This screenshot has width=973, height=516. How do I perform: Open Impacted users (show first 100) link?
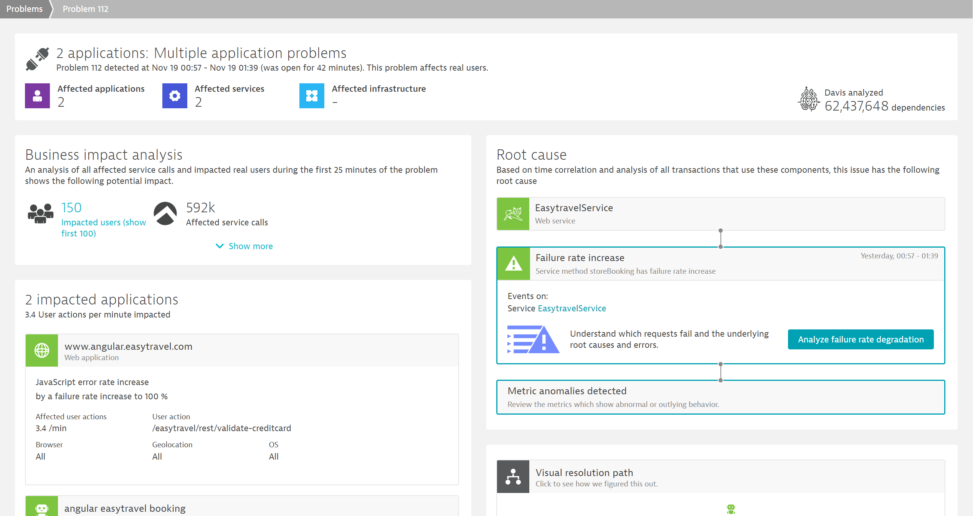click(104, 228)
